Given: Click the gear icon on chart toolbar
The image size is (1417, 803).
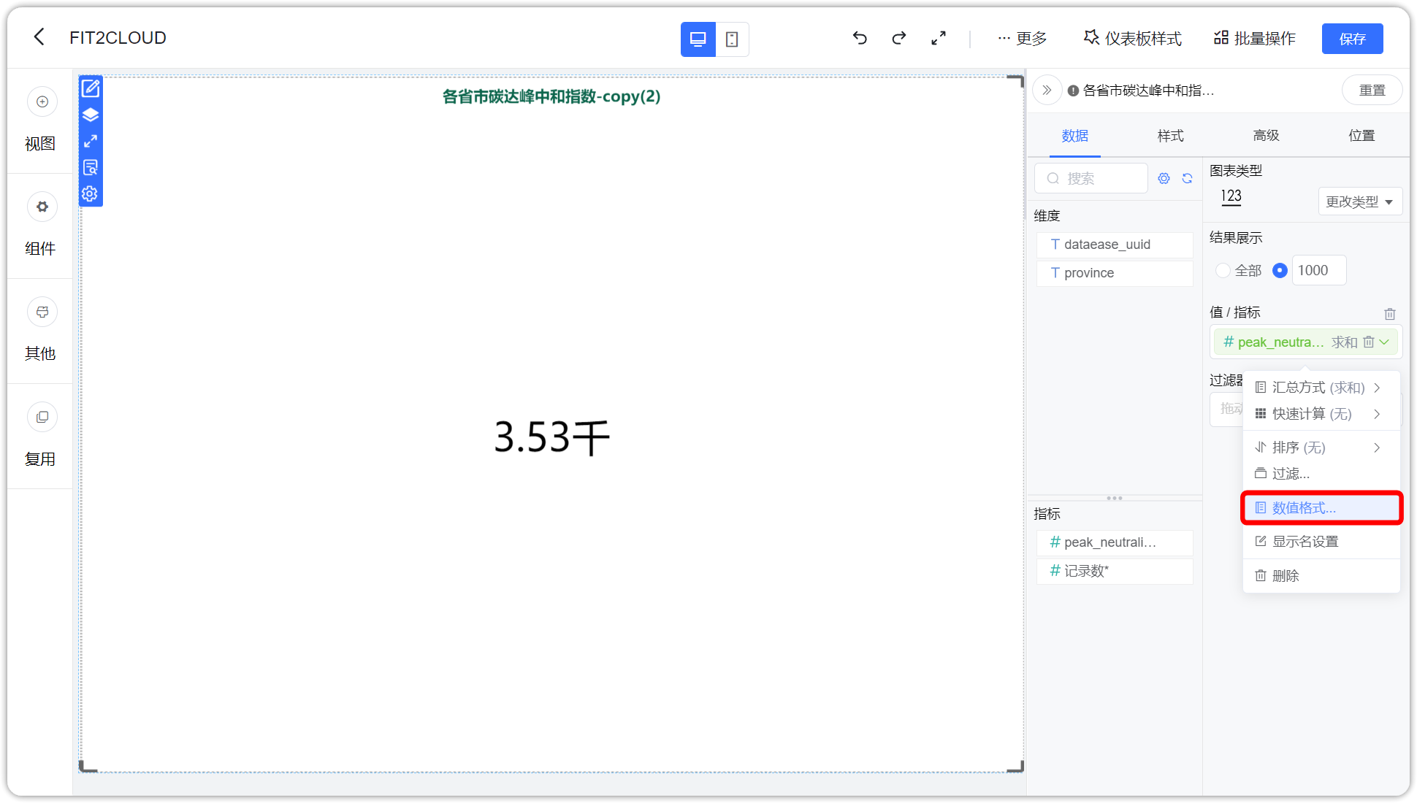Looking at the screenshot, I should pos(91,193).
